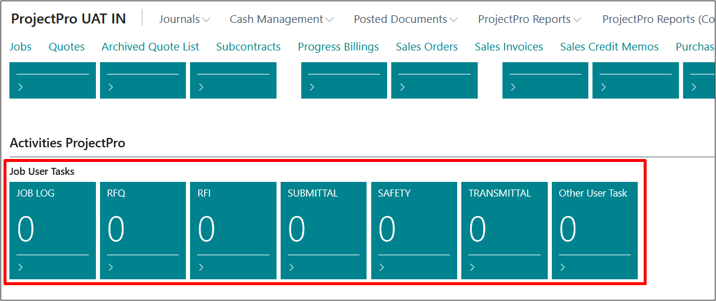Open the TRANSMITTAL tile
Screen dimensions: 716x301
504,231
